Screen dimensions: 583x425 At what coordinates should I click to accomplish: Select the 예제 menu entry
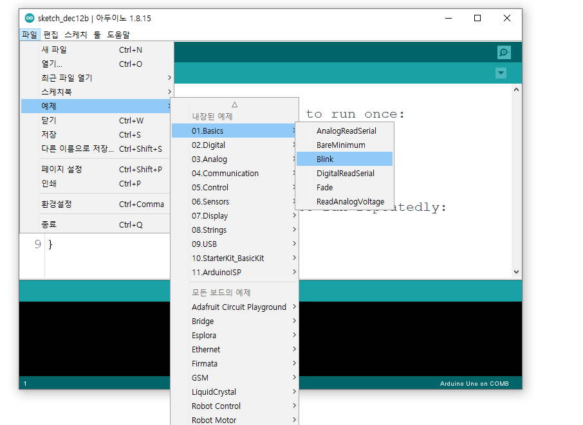(96, 106)
